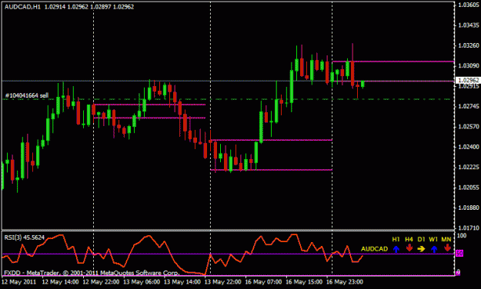This screenshot has width=481, height=289.
Task: Select the AUDCAD,H1 chart title text
Action: click(22, 7)
